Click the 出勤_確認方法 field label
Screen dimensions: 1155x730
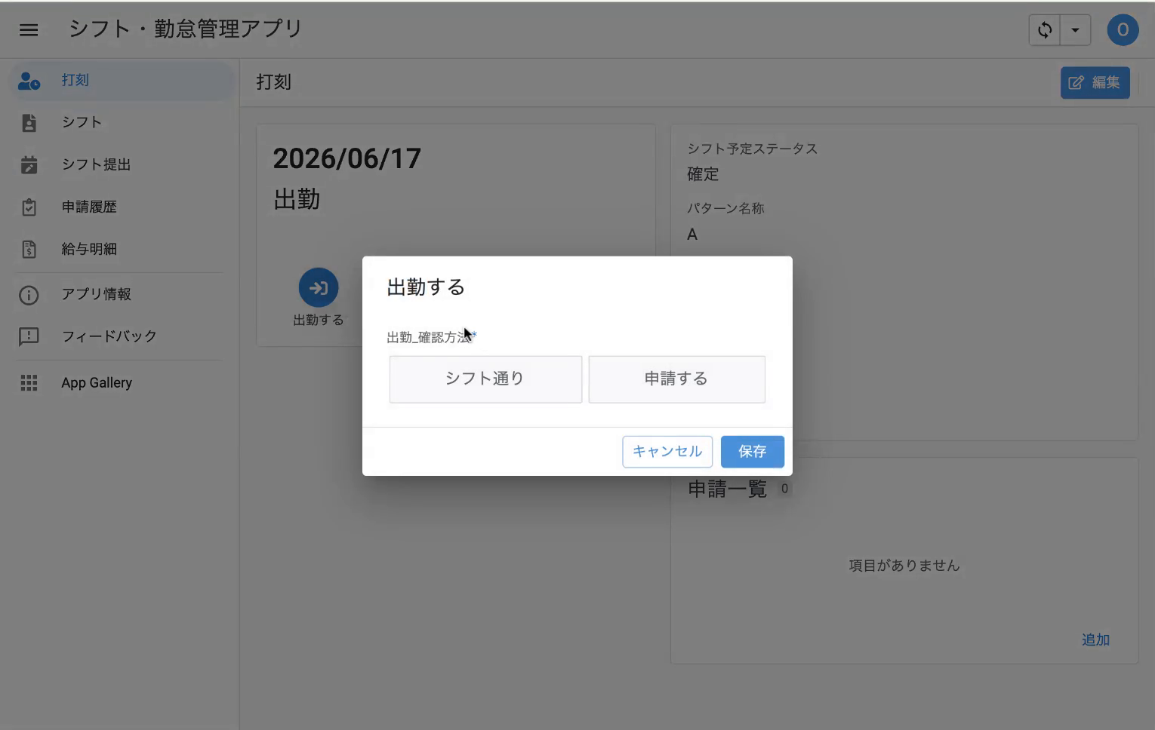(429, 337)
